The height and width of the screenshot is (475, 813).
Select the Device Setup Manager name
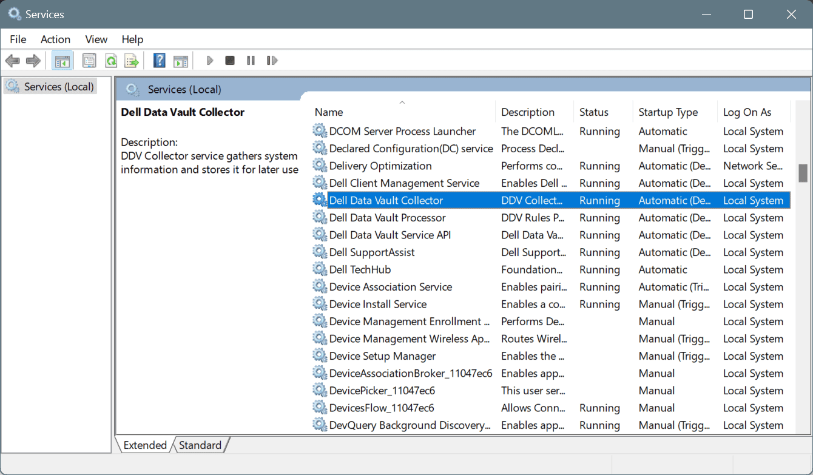pyautogui.click(x=382, y=356)
